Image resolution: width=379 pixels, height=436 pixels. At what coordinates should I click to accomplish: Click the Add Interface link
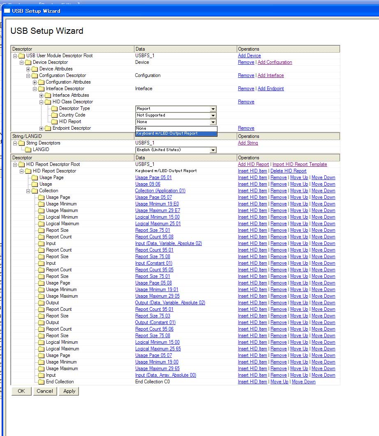271,75
